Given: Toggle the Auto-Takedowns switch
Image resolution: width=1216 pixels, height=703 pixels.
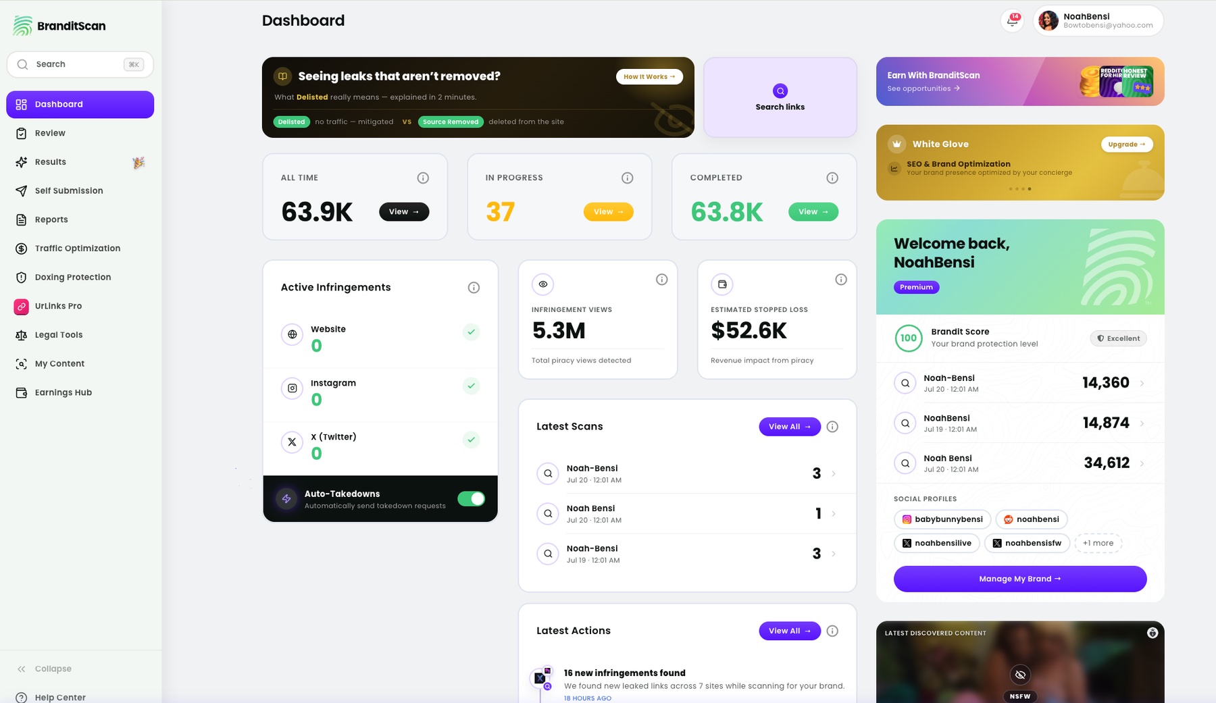Looking at the screenshot, I should [x=472, y=499].
